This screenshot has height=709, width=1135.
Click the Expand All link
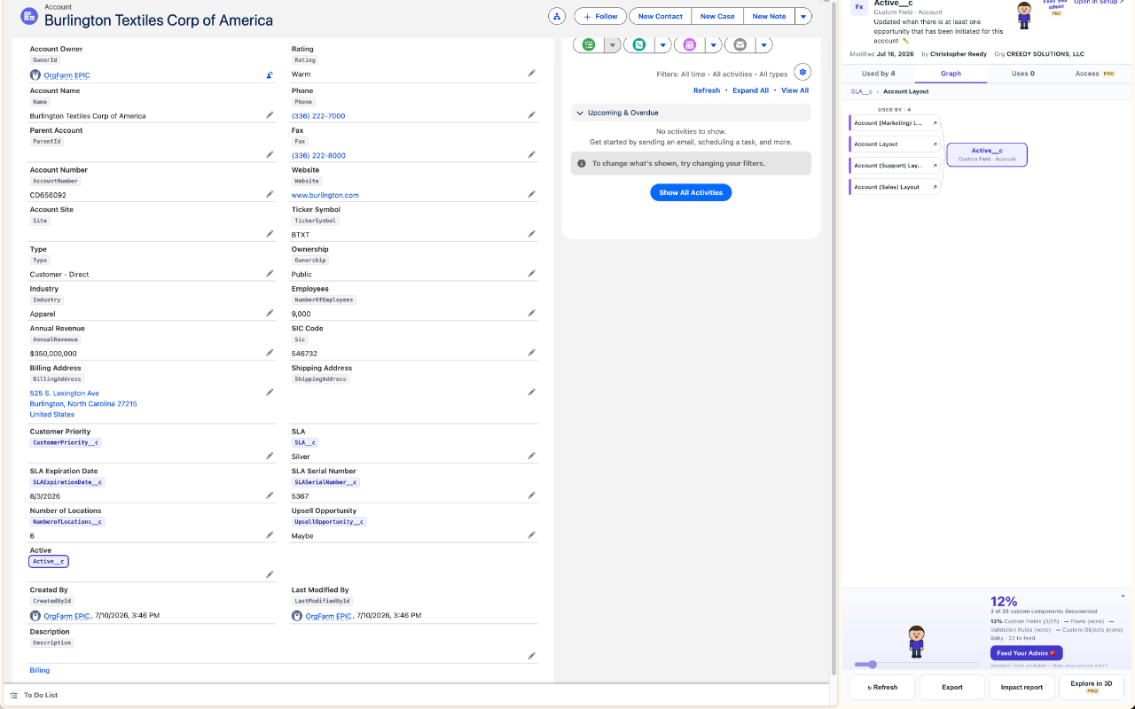(750, 90)
